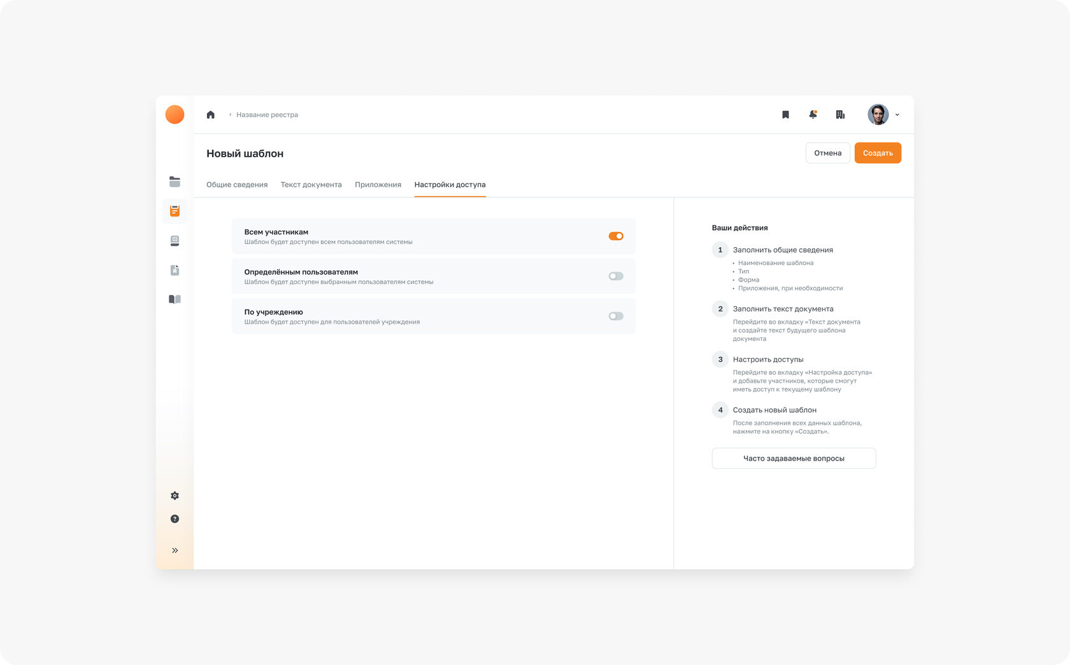This screenshot has height=665, width=1070.
Task: Open notifications bell icon
Action: (813, 115)
